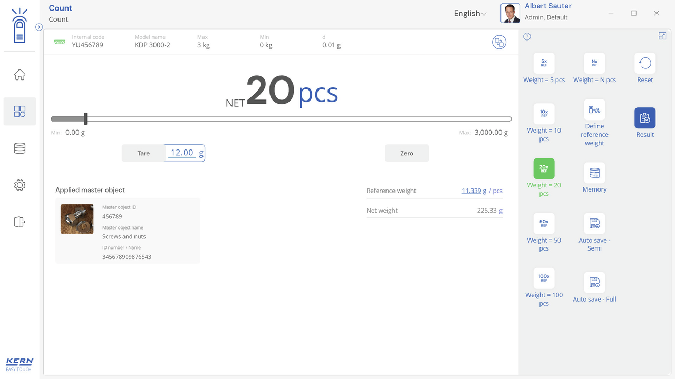Enable Auto save - Full mode

[x=594, y=283]
